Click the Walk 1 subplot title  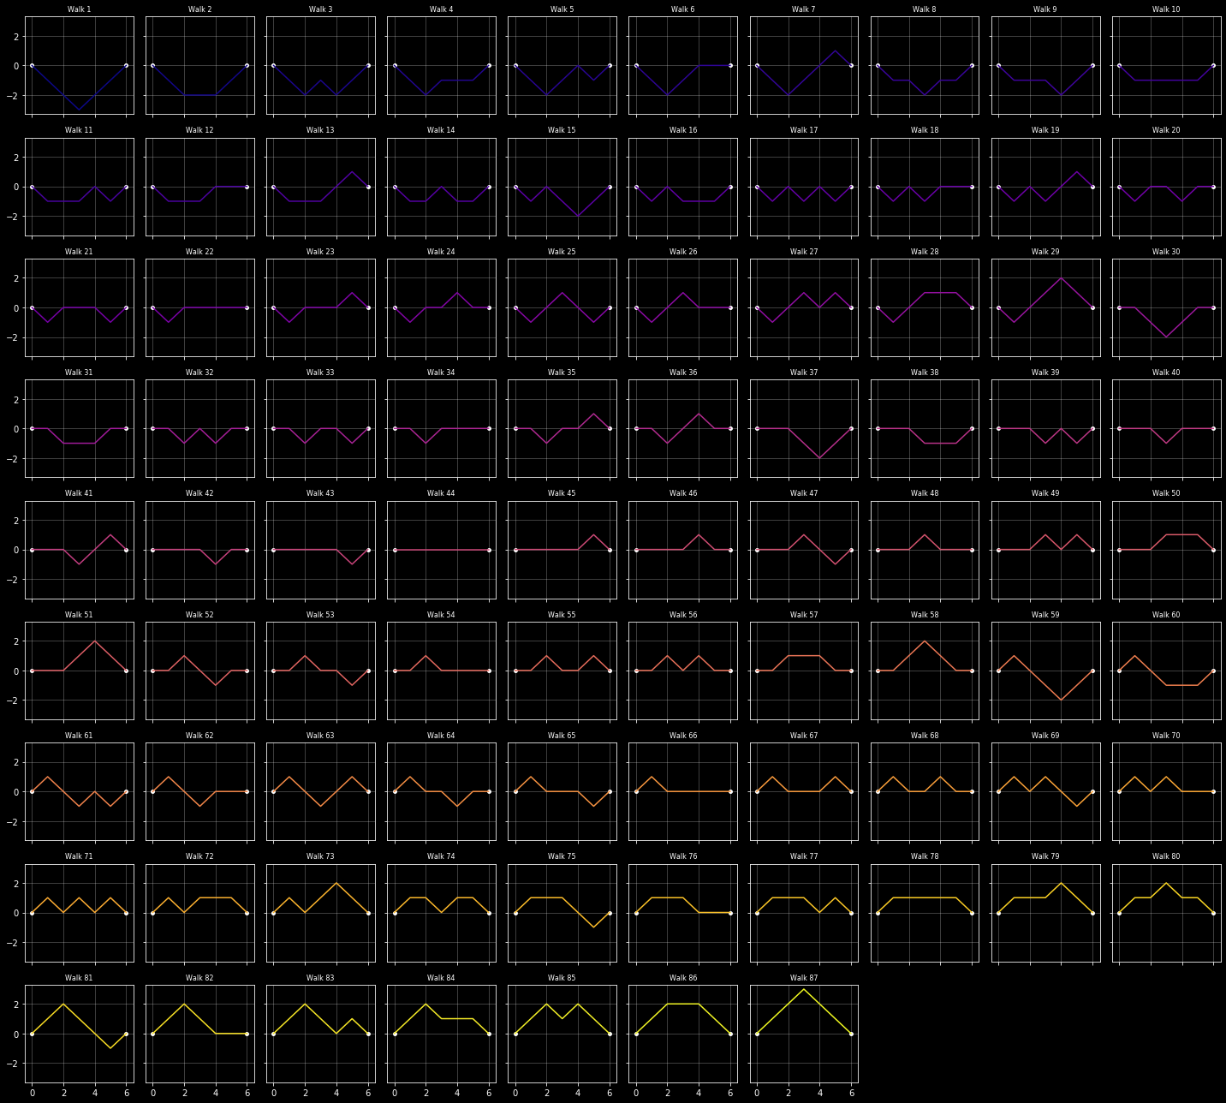click(79, 9)
